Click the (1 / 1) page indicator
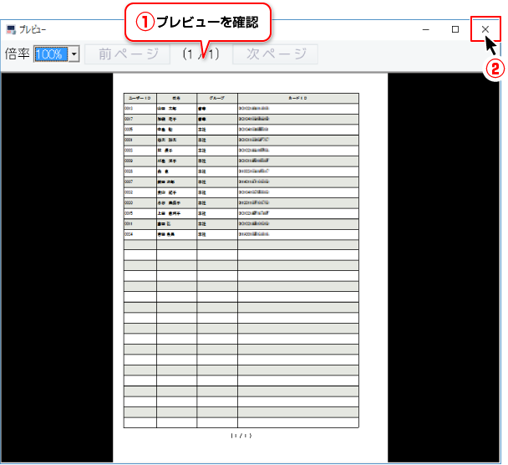 (201, 54)
